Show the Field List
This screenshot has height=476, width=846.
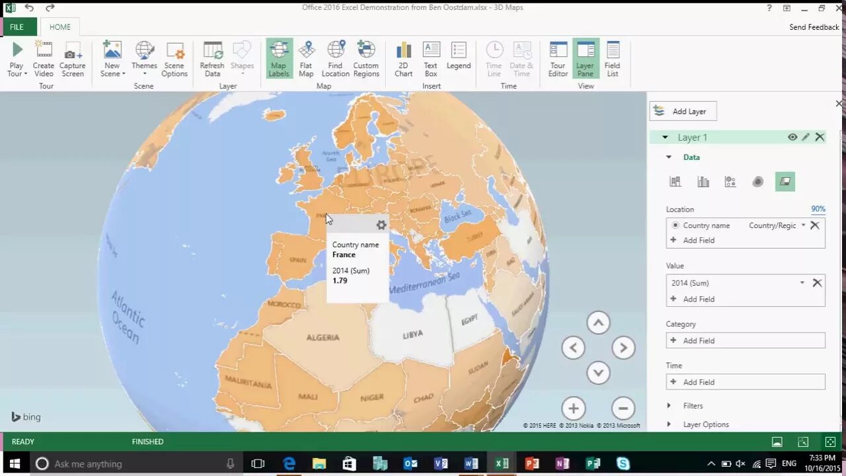613,59
